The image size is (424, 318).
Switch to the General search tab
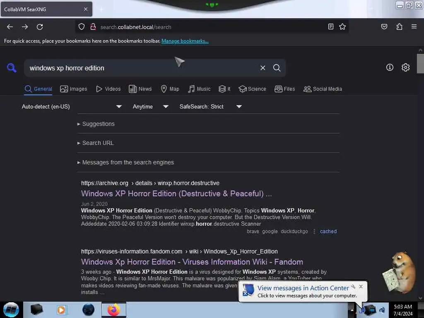pyautogui.click(x=38, y=89)
